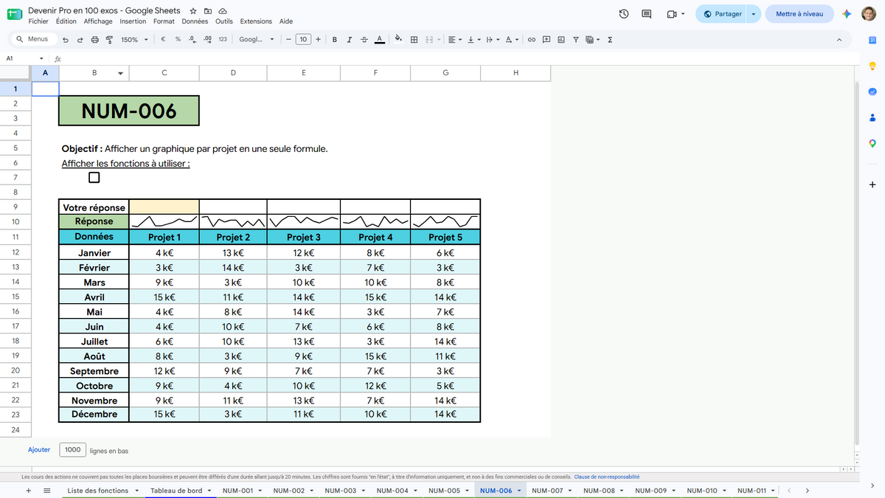Click the redo arrow in toolbar
885x498 pixels.
[x=80, y=40]
